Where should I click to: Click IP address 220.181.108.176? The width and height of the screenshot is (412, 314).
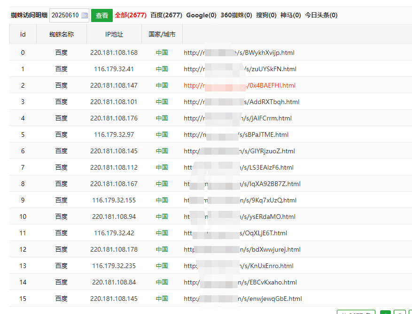[114, 118]
